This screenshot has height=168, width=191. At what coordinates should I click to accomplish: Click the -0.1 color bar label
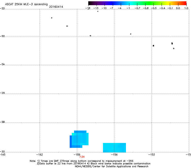point(170,8)
